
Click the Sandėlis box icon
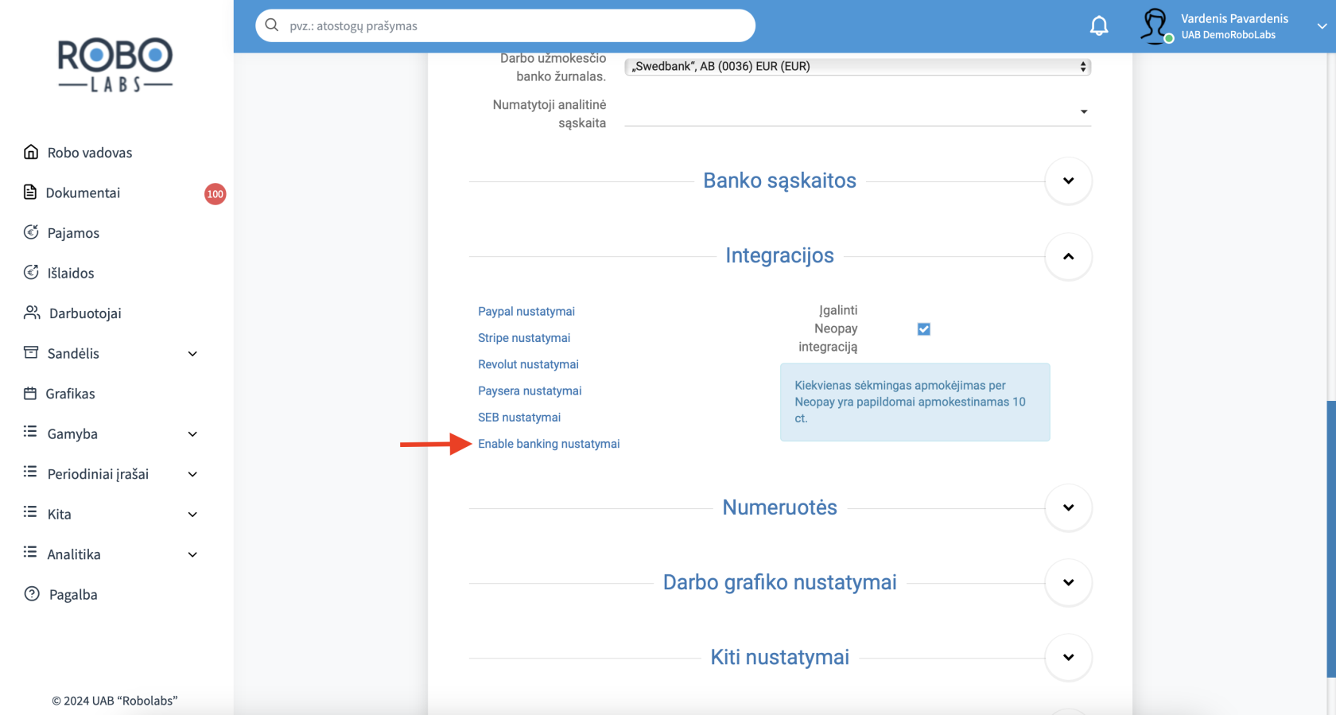[x=31, y=352]
